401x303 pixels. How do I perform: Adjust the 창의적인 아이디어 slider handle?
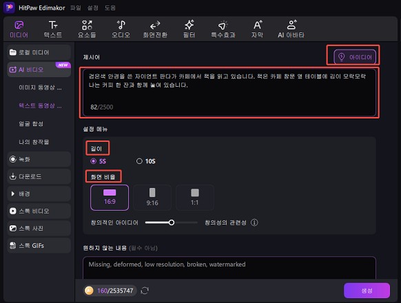coord(172,222)
